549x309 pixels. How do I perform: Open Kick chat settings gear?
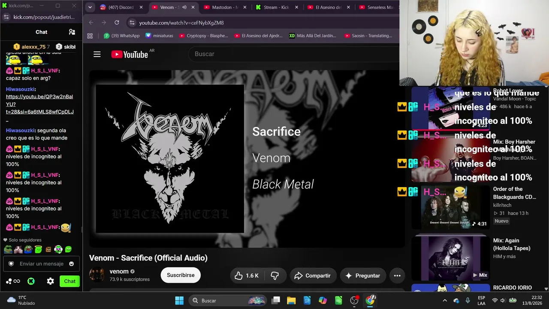51,281
